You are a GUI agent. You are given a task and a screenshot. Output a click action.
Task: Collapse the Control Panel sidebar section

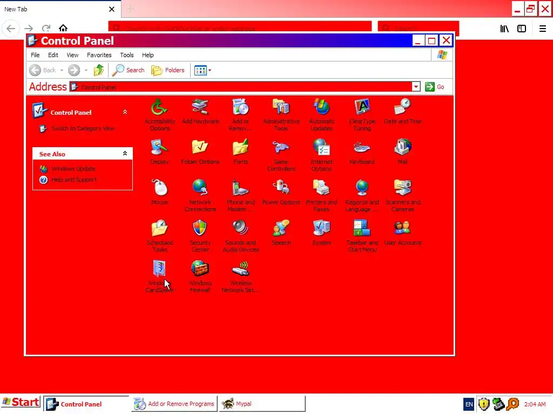point(125,112)
